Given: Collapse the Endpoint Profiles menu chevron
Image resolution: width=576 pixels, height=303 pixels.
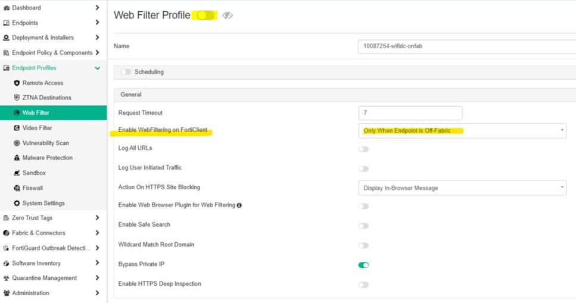Looking at the screenshot, I should [98, 68].
